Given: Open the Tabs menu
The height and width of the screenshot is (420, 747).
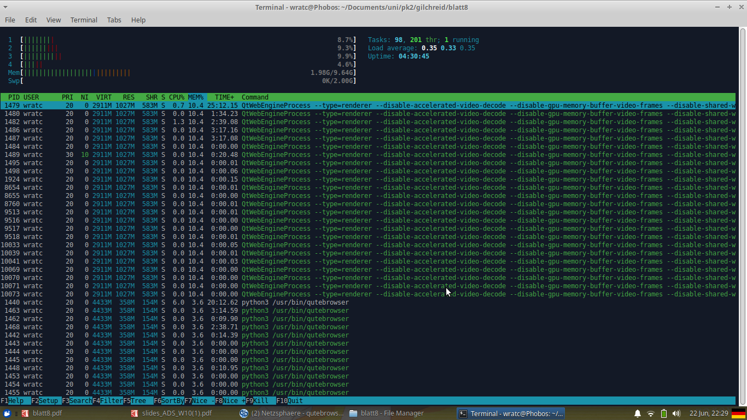Looking at the screenshot, I should point(114,20).
